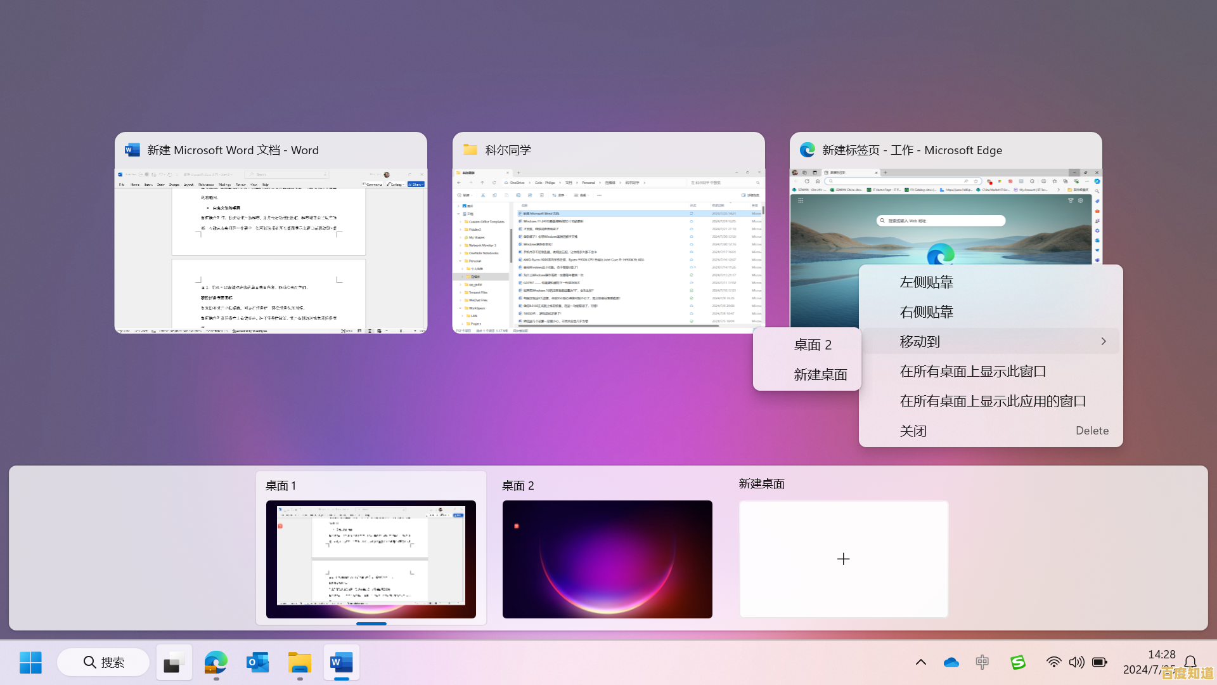Open File Explorer from the taskbar
Image resolution: width=1217 pixels, height=685 pixels.
299,662
